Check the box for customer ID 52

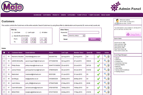pyautogui.click(x=4, y=65)
